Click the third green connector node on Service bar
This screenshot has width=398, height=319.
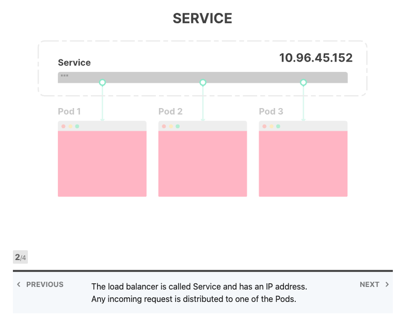pyautogui.click(x=304, y=82)
